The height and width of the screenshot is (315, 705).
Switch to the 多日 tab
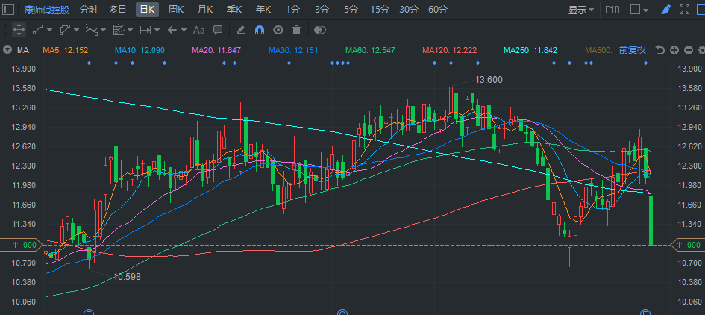(117, 10)
